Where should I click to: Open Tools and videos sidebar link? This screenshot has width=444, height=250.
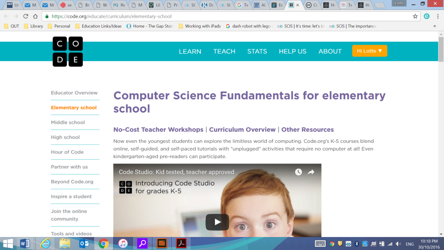[72, 234]
